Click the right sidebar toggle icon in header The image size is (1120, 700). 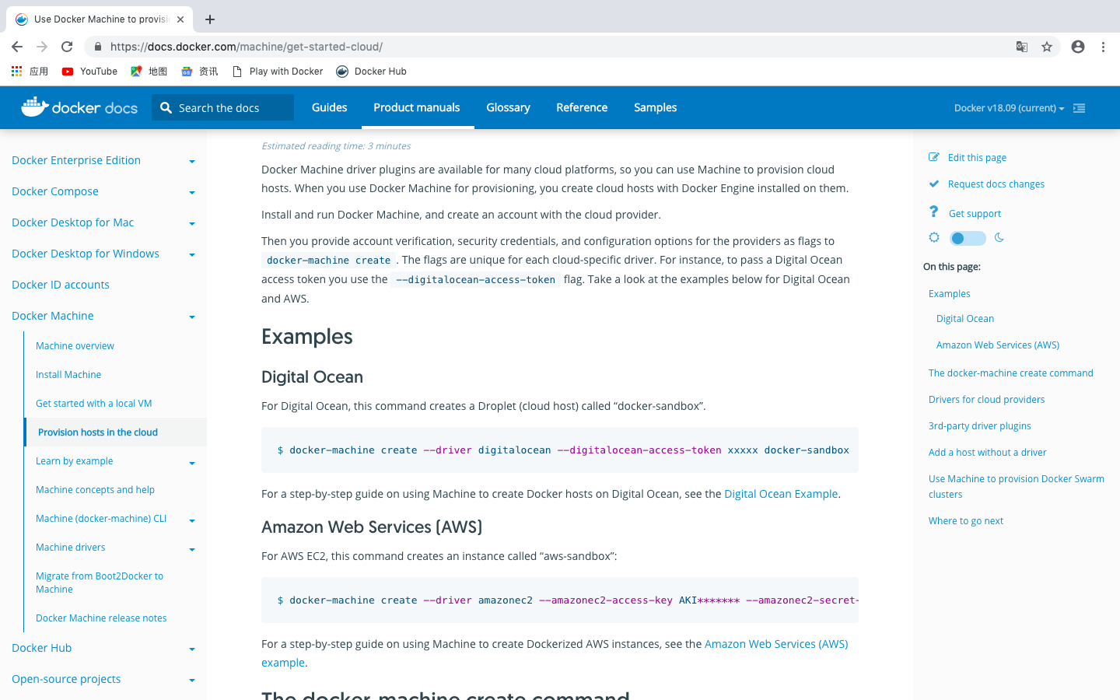pyautogui.click(x=1079, y=108)
